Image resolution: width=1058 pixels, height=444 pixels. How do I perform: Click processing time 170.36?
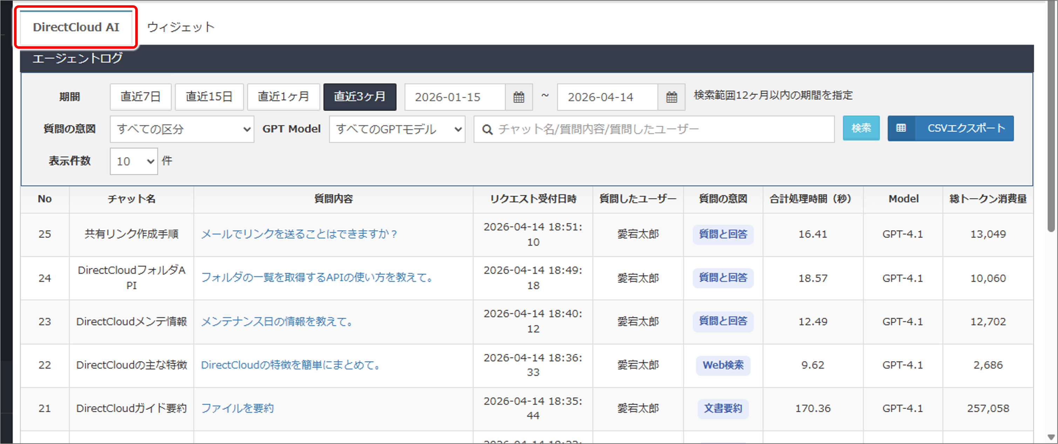813,409
